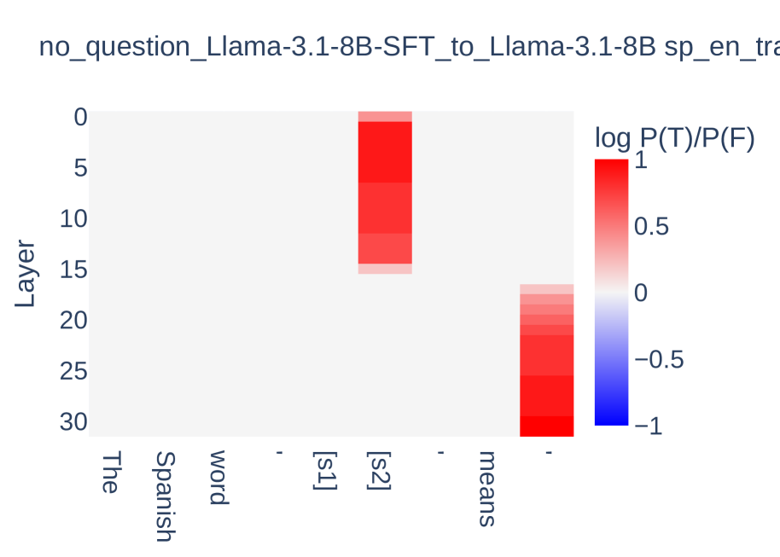
Task: Click the red top end of colorbar
Action: pos(611,163)
